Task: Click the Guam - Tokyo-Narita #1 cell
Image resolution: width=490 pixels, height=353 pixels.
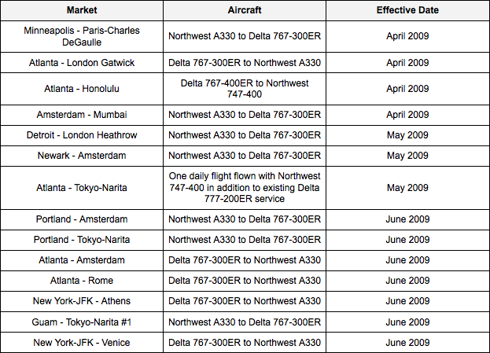Action: (x=82, y=322)
